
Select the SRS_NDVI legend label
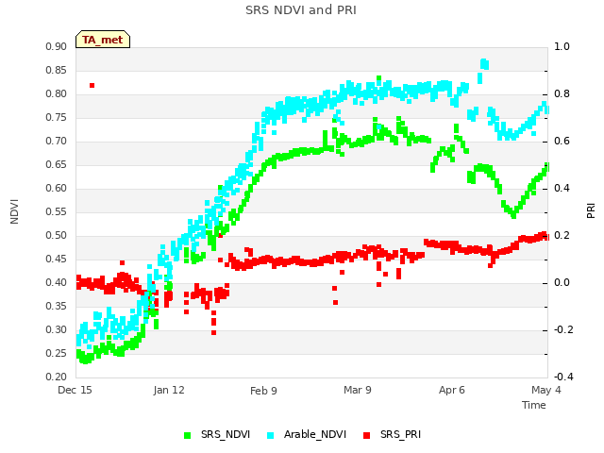coord(226,434)
